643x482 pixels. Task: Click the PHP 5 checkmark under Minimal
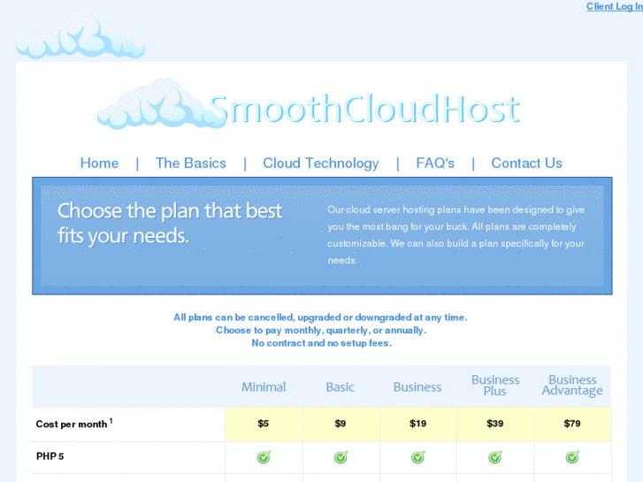pos(264,457)
